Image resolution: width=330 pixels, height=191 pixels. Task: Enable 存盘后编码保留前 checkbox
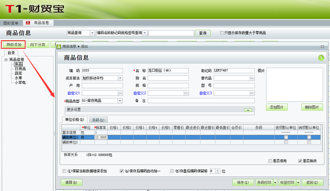172,171
